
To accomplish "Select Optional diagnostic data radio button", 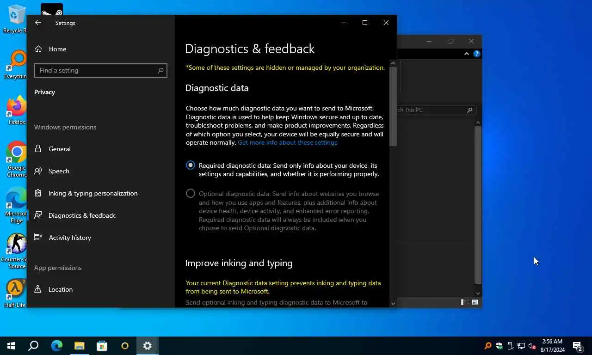I will [x=191, y=194].
